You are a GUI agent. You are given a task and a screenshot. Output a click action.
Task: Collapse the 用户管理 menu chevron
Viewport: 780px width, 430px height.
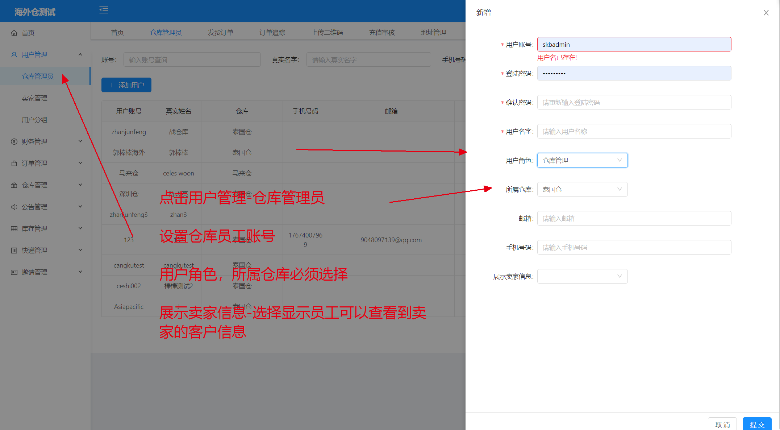tap(80, 54)
